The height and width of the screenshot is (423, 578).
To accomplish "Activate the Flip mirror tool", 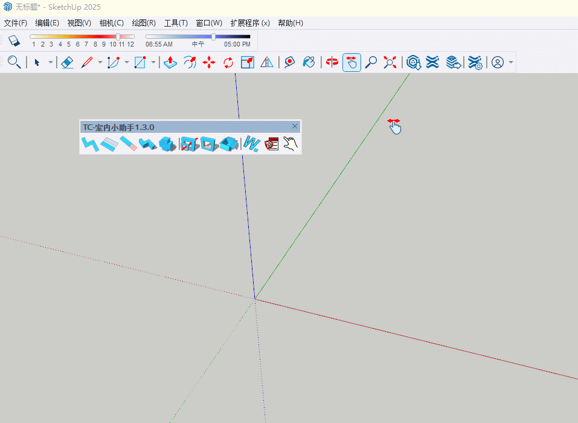I will tap(267, 62).
